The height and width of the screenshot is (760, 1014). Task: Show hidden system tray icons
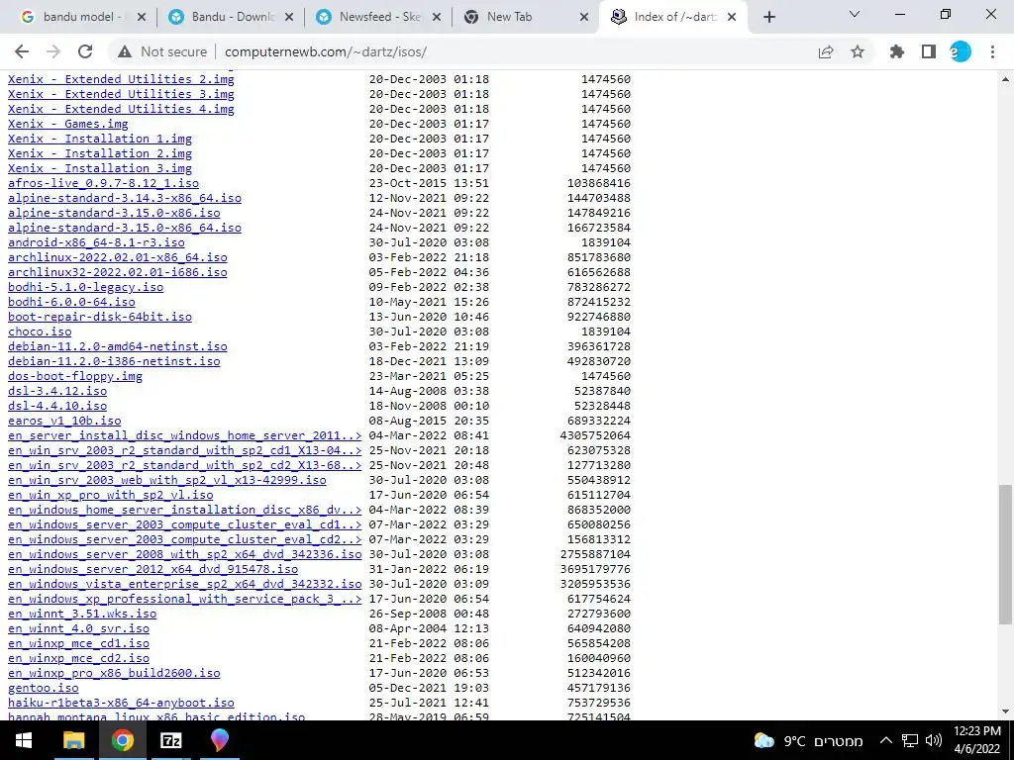pos(886,740)
